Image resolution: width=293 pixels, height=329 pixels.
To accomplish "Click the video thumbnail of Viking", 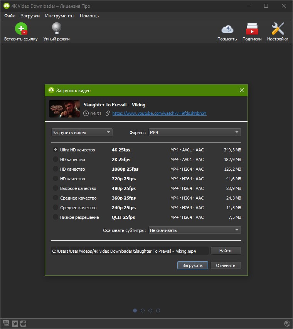I will pos(64,109).
